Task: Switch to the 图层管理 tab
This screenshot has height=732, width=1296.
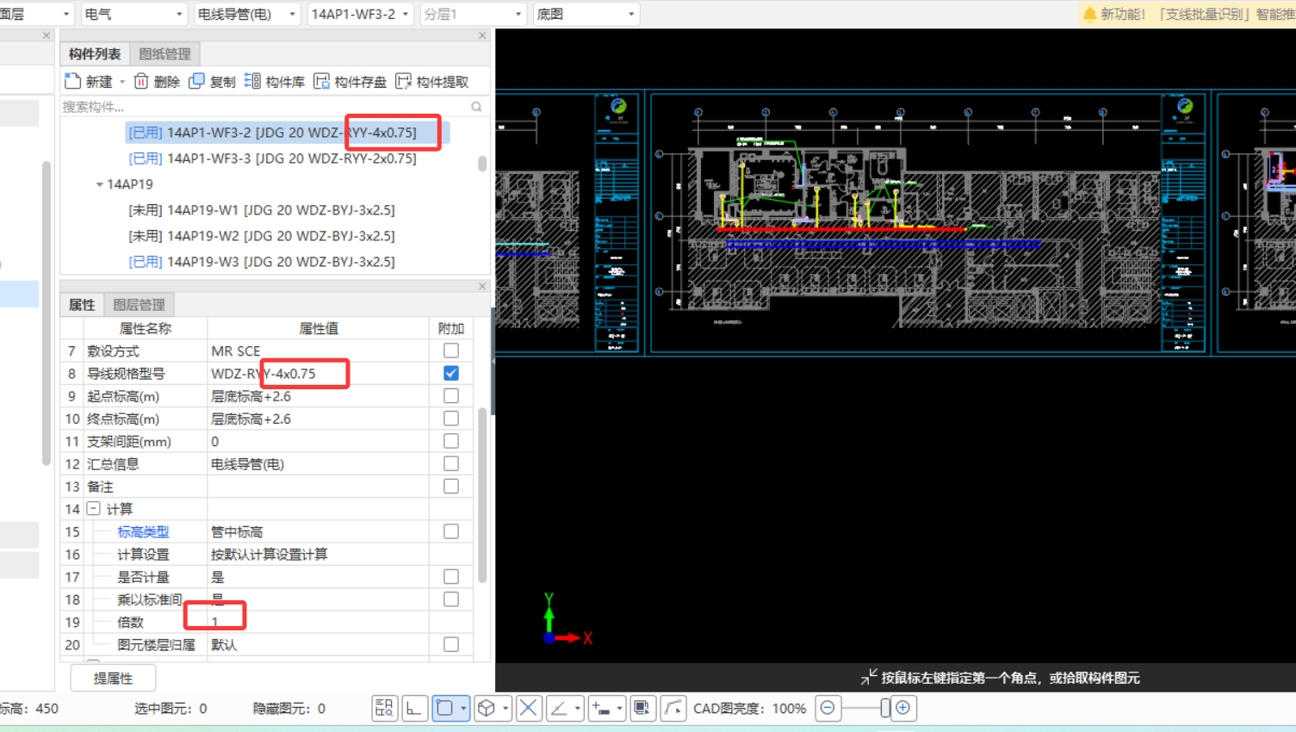Action: [139, 305]
